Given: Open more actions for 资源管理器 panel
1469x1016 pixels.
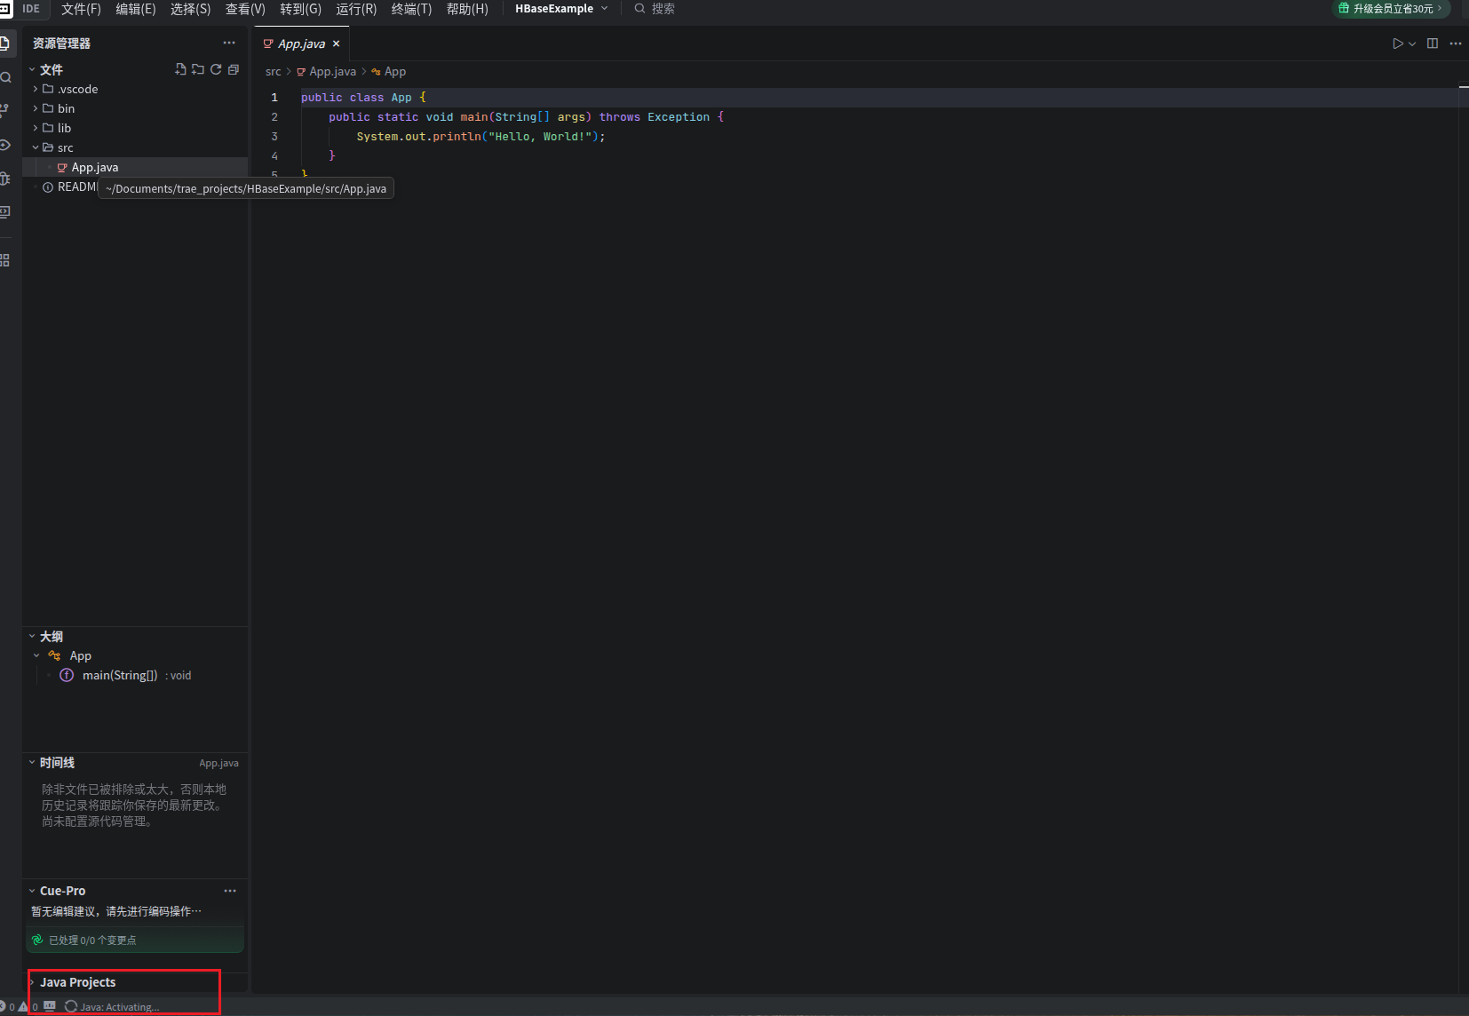Looking at the screenshot, I should point(229,43).
